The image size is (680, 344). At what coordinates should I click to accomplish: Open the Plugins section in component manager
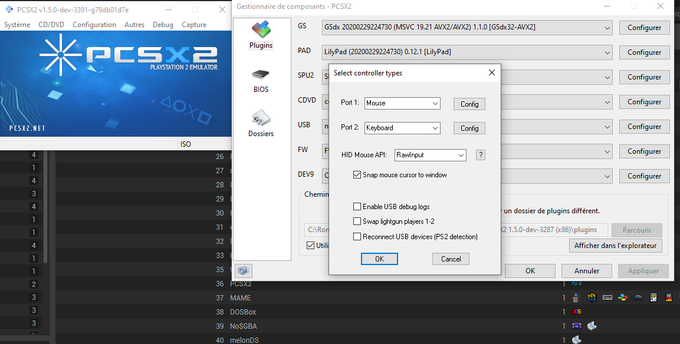click(x=261, y=35)
